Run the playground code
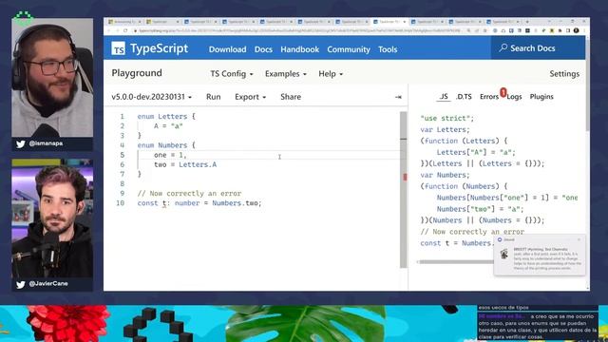The width and height of the screenshot is (608, 342). pos(213,97)
